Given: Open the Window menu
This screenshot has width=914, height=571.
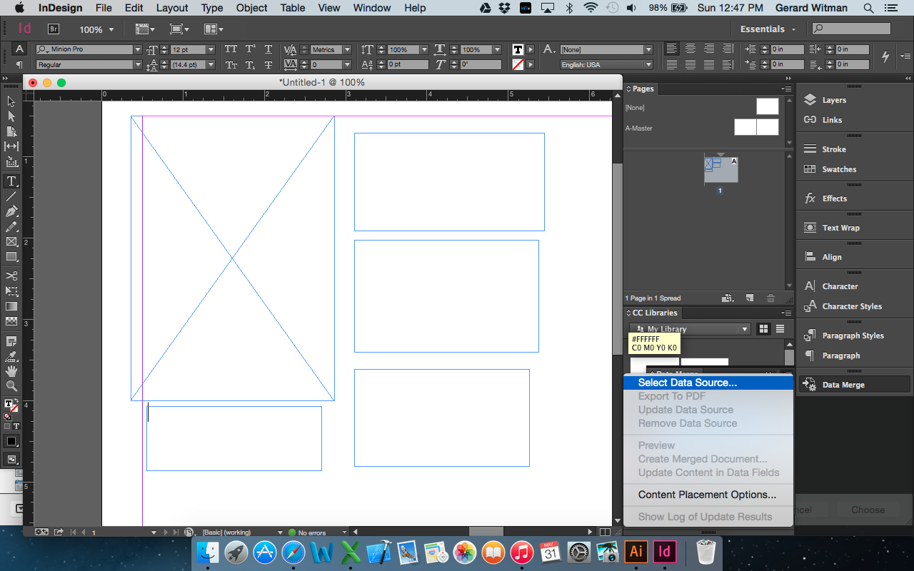Looking at the screenshot, I should (372, 8).
